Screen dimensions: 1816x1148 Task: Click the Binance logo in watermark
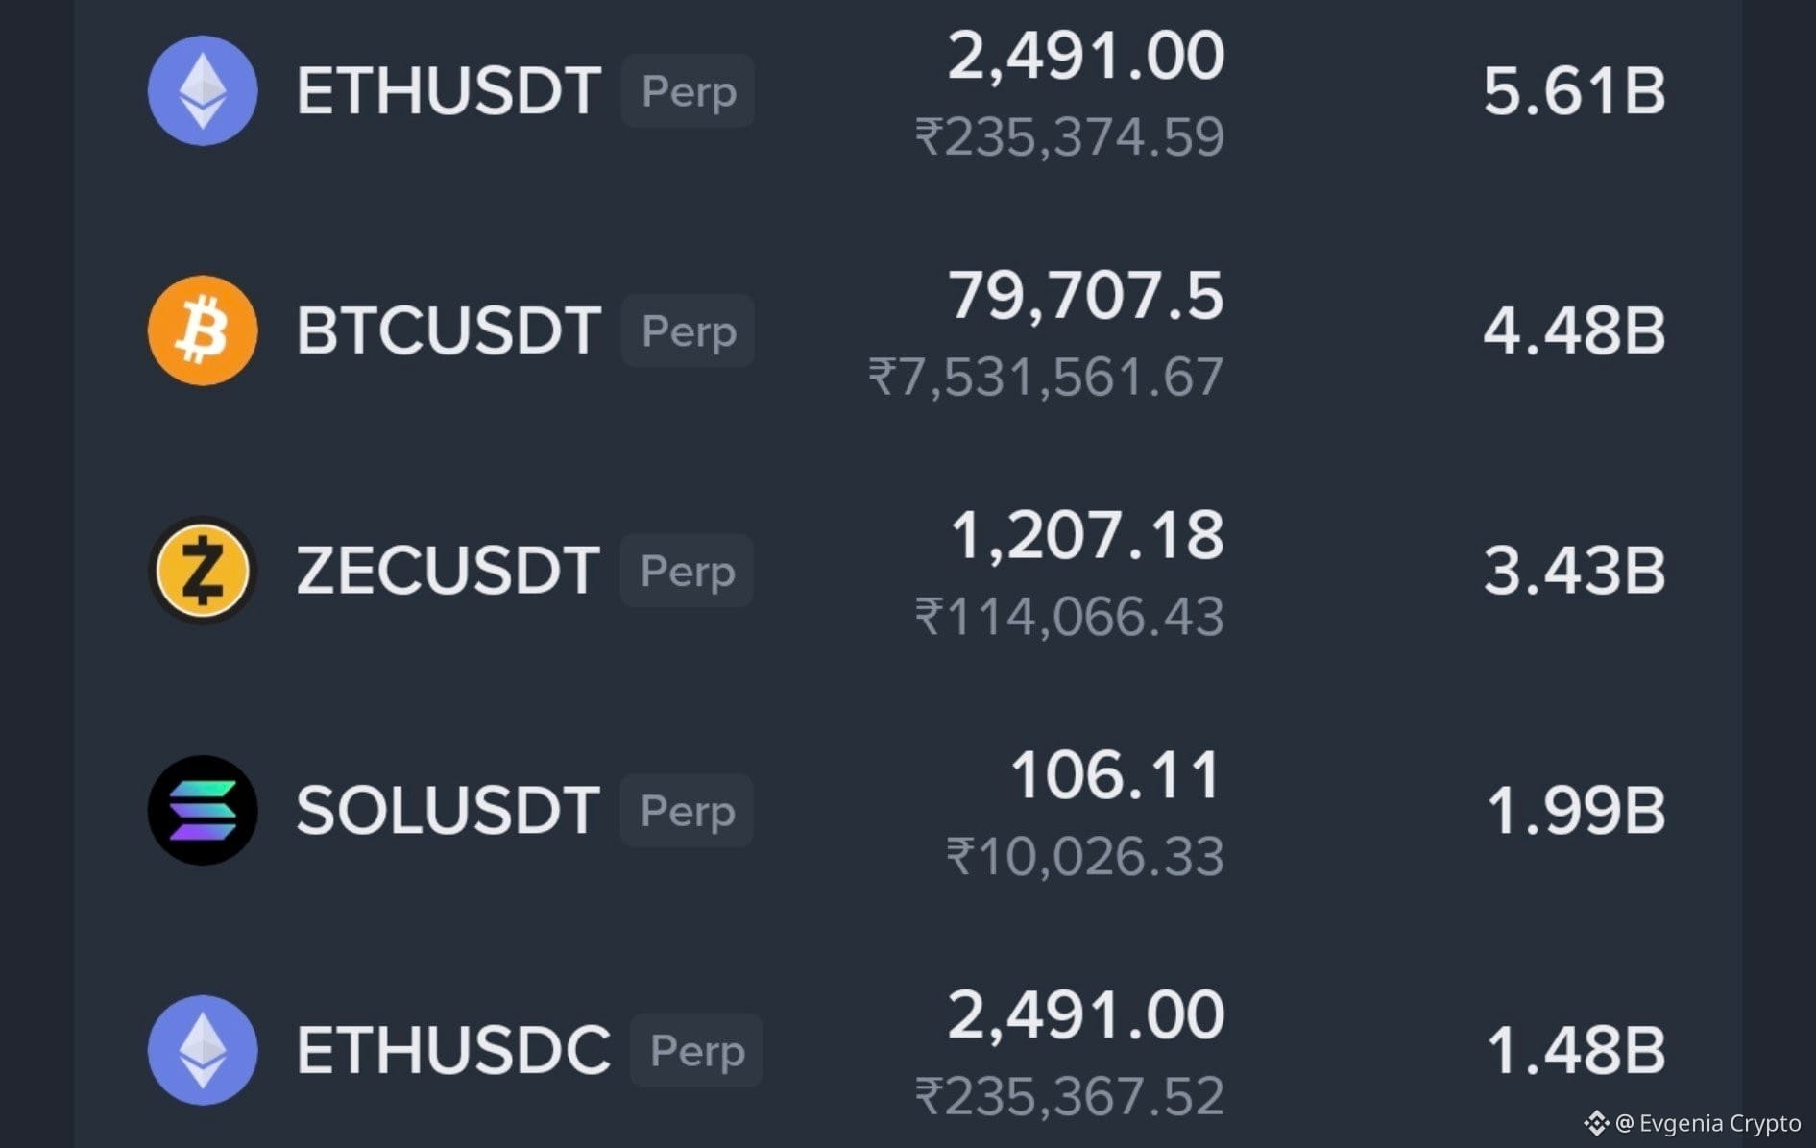(1596, 1122)
